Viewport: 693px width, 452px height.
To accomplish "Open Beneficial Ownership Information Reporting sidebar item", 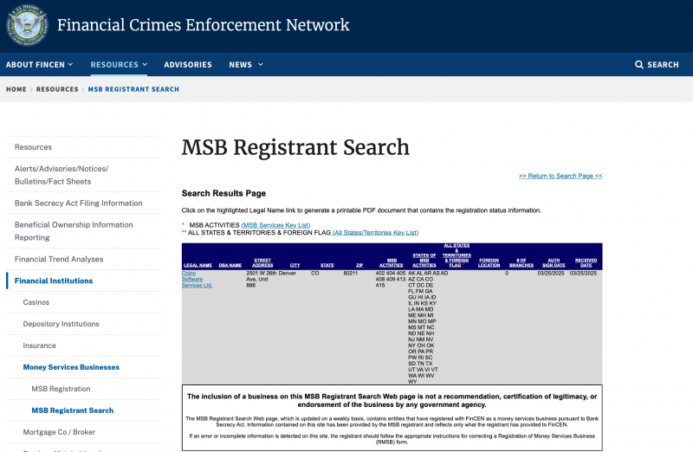I will (x=74, y=231).
